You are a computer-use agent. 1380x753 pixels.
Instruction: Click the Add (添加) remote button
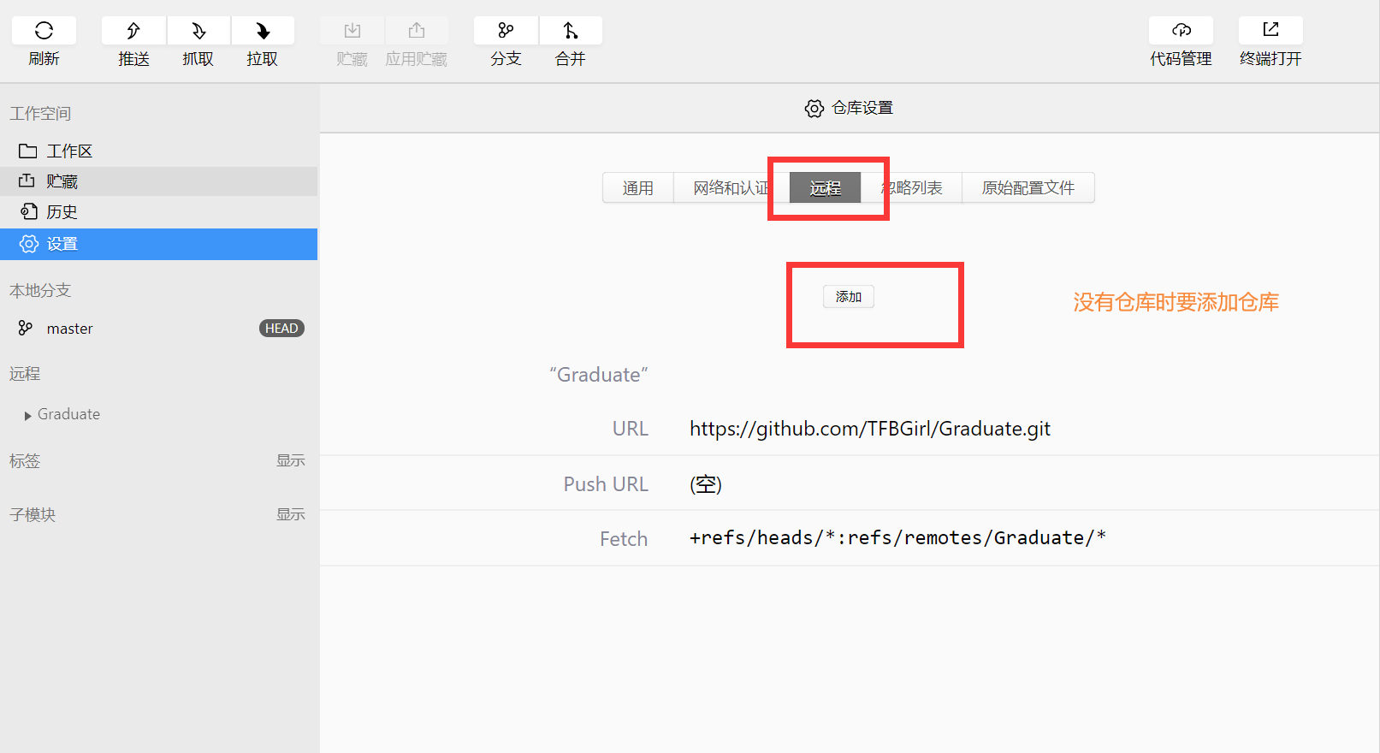849,297
